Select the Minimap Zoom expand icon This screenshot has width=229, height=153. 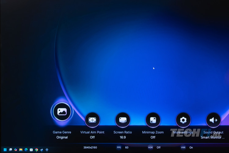153,120
